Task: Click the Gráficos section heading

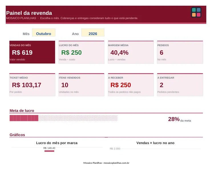Action: [x=17, y=135]
